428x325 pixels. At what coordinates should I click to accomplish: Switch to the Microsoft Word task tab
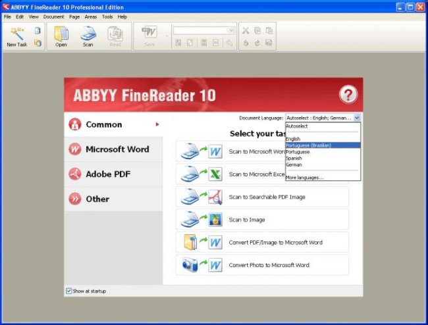113,149
